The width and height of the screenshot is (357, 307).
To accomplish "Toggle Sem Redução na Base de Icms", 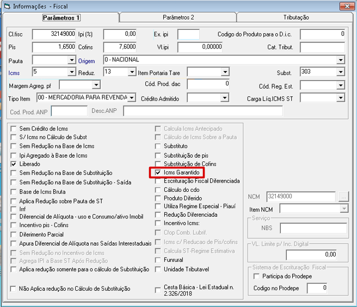I will click(x=14, y=146).
